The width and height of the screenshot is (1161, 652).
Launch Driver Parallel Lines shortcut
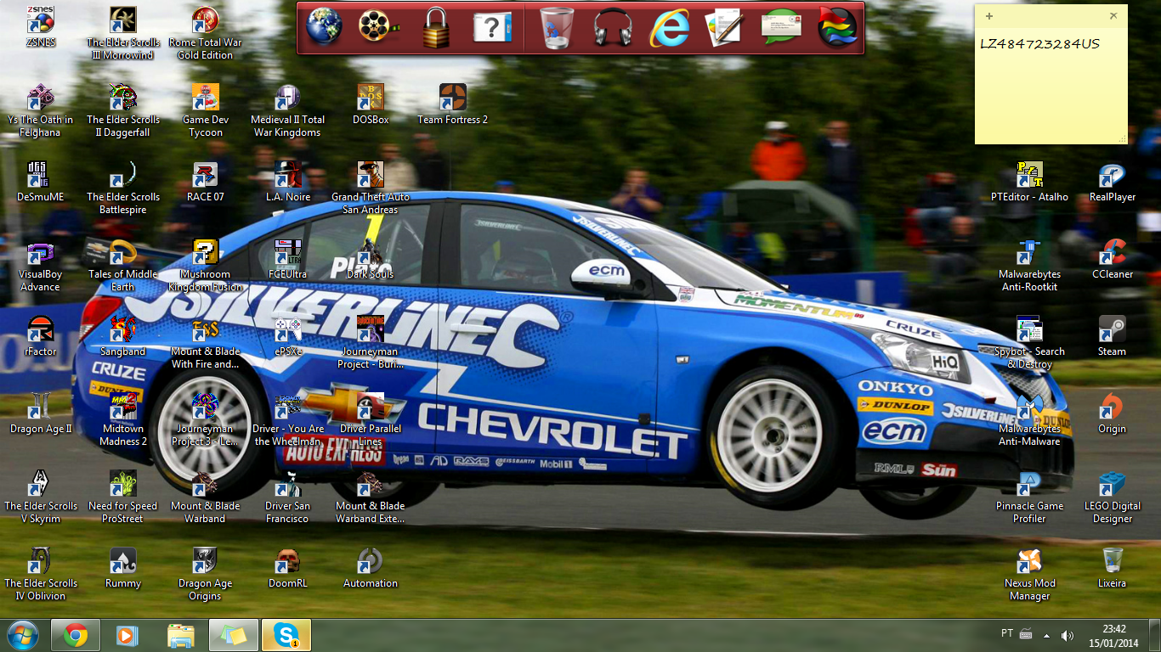click(371, 419)
